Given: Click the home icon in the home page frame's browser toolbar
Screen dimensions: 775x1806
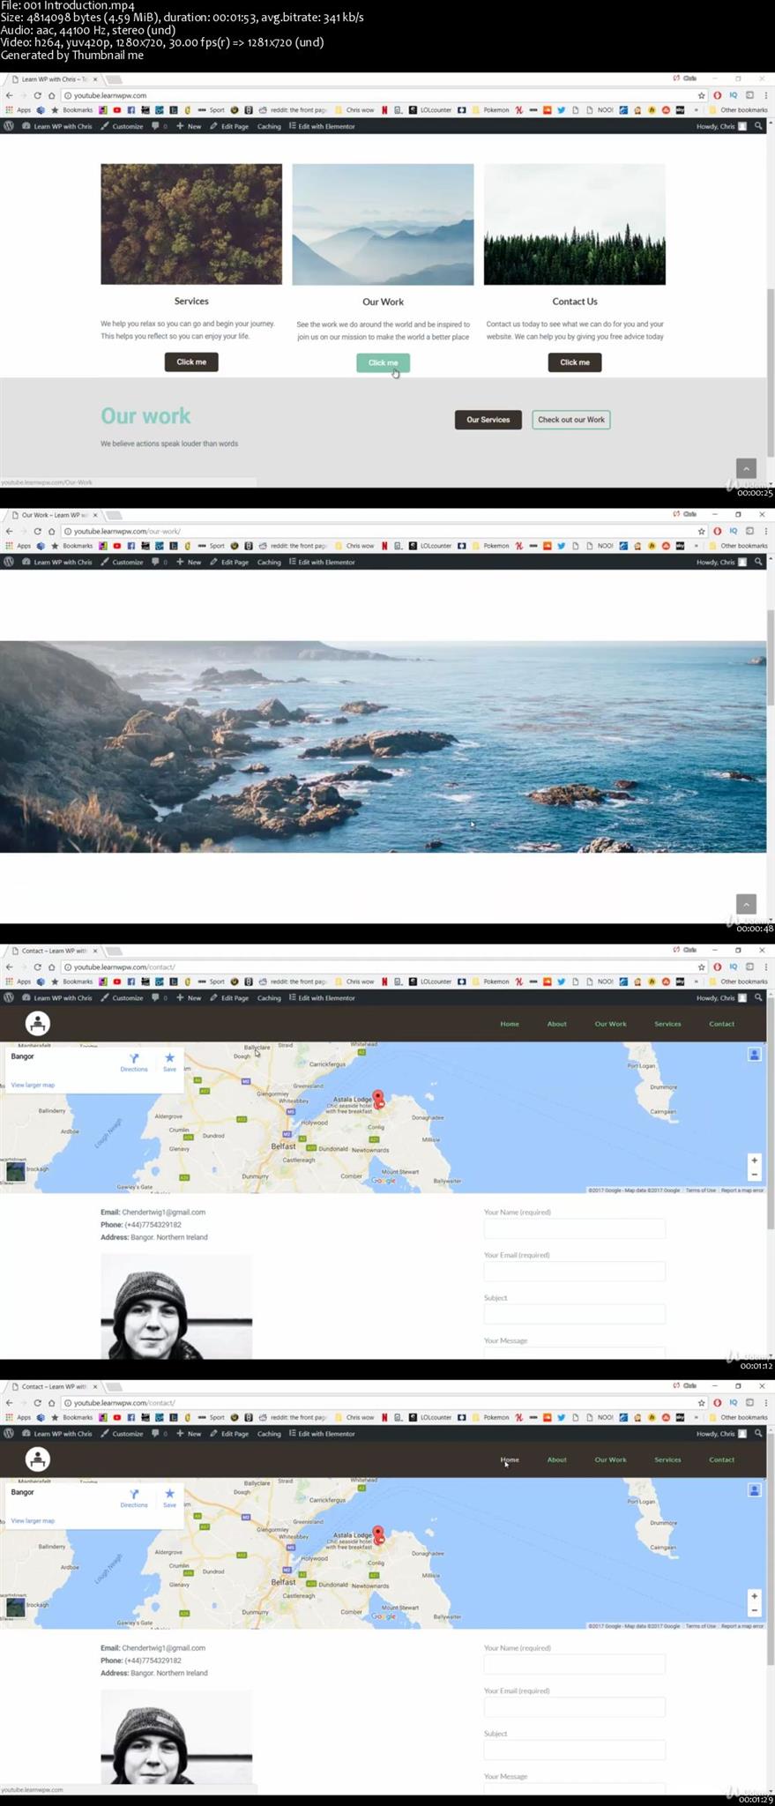Looking at the screenshot, I should (51, 95).
